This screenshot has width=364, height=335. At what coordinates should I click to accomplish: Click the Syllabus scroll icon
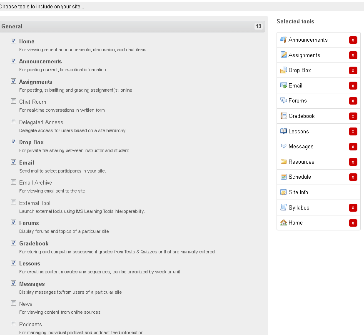[x=284, y=207]
